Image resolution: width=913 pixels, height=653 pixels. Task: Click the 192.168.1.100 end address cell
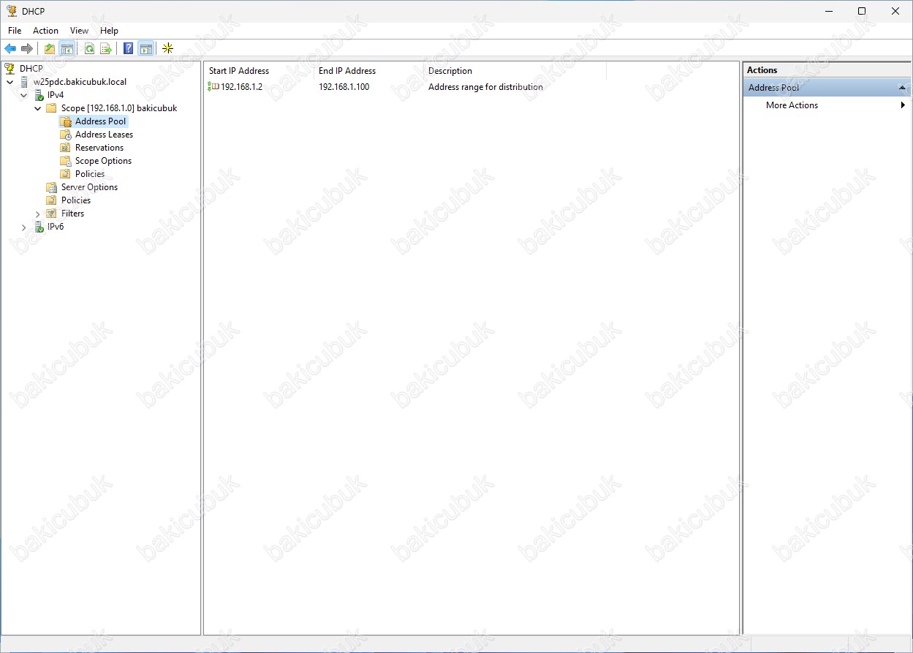tap(344, 87)
